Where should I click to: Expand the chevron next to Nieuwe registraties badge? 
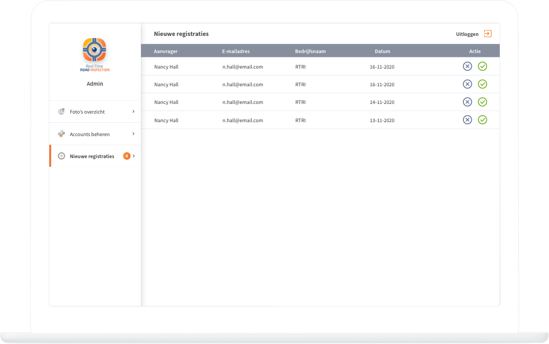point(134,156)
